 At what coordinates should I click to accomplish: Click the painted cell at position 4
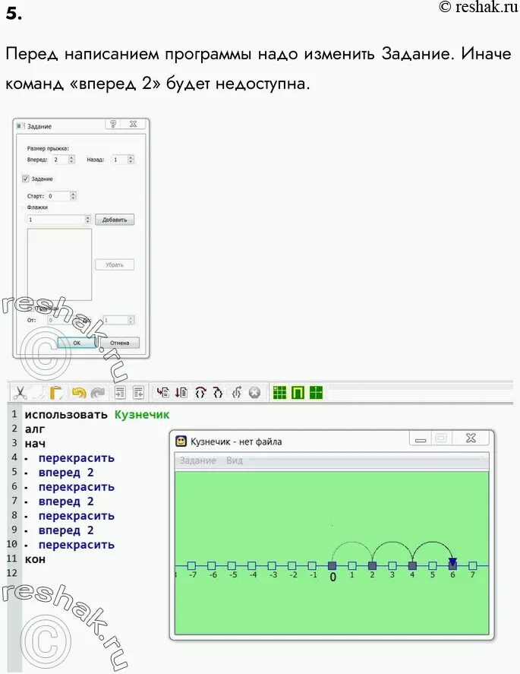click(412, 565)
